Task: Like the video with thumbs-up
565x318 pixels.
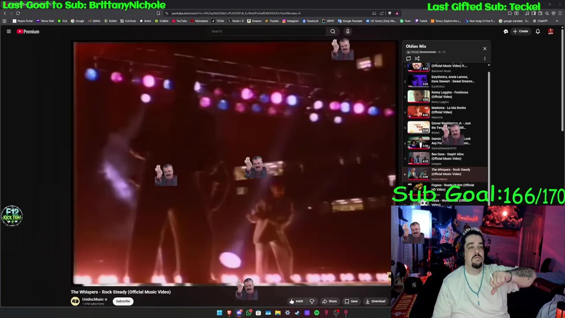Action: 296,301
